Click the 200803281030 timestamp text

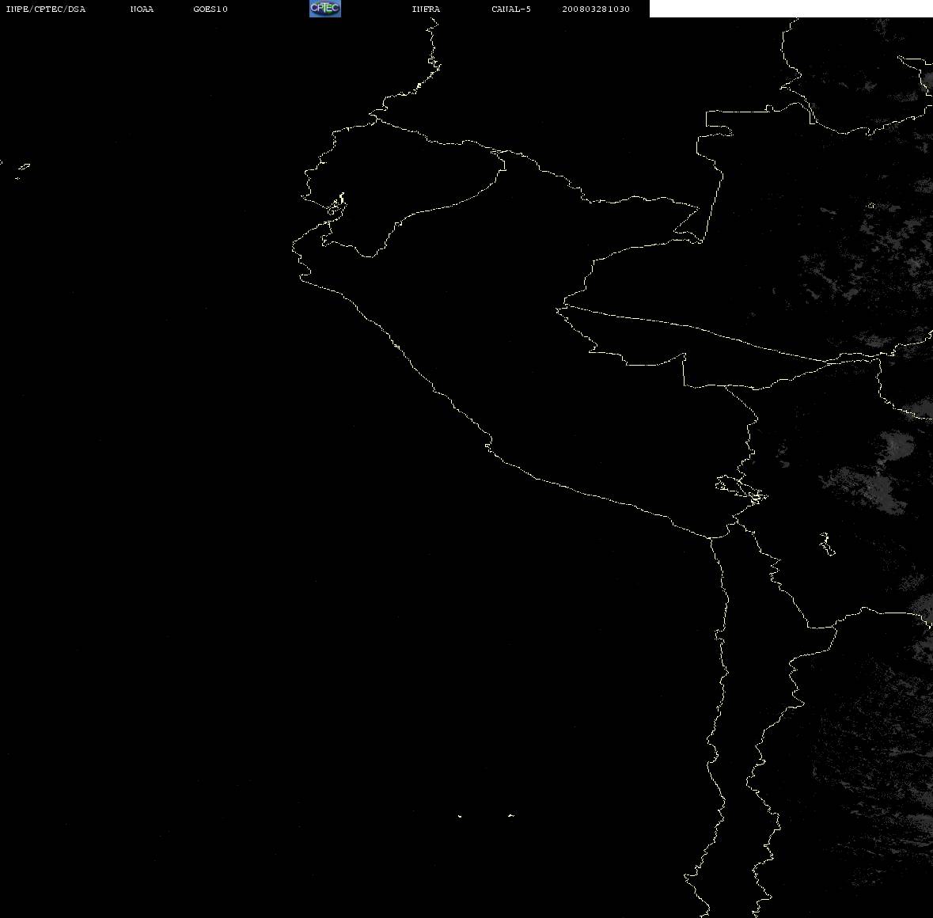coord(596,9)
